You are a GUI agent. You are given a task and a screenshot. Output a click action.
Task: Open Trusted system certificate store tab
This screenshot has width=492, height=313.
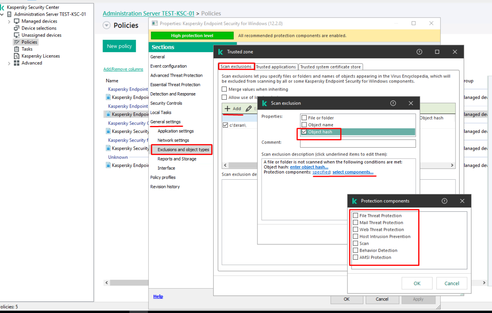(x=330, y=67)
